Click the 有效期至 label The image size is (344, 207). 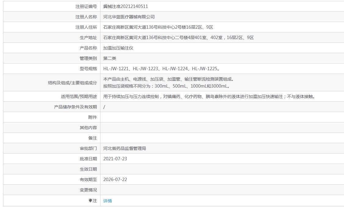88,179
